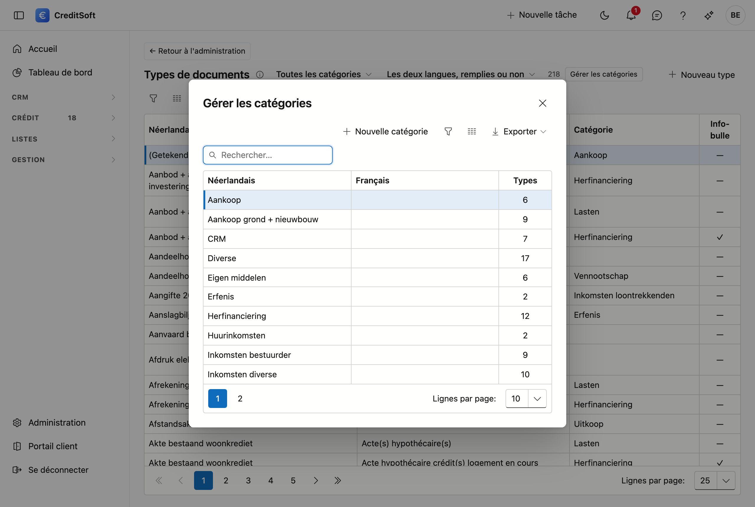755x507 pixels.
Task: Open notifications bell icon
Action: tap(631, 15)
